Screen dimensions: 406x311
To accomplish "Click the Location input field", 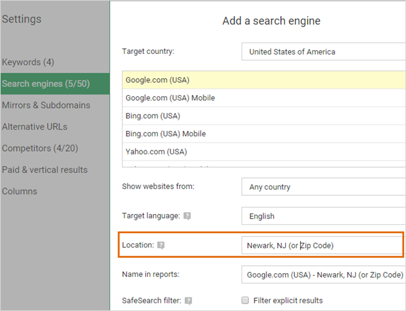I will [321, 245].
